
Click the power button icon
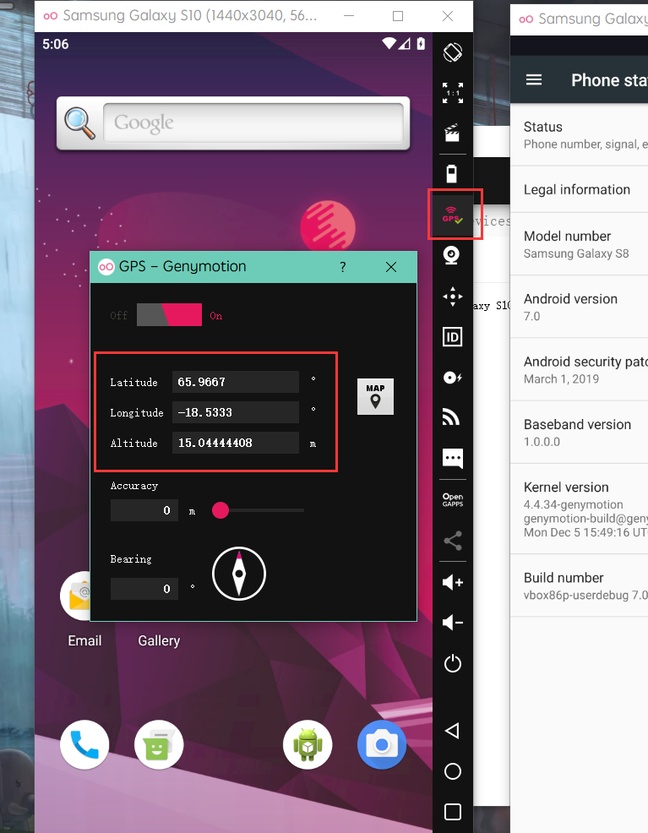(x=453, y=663)
